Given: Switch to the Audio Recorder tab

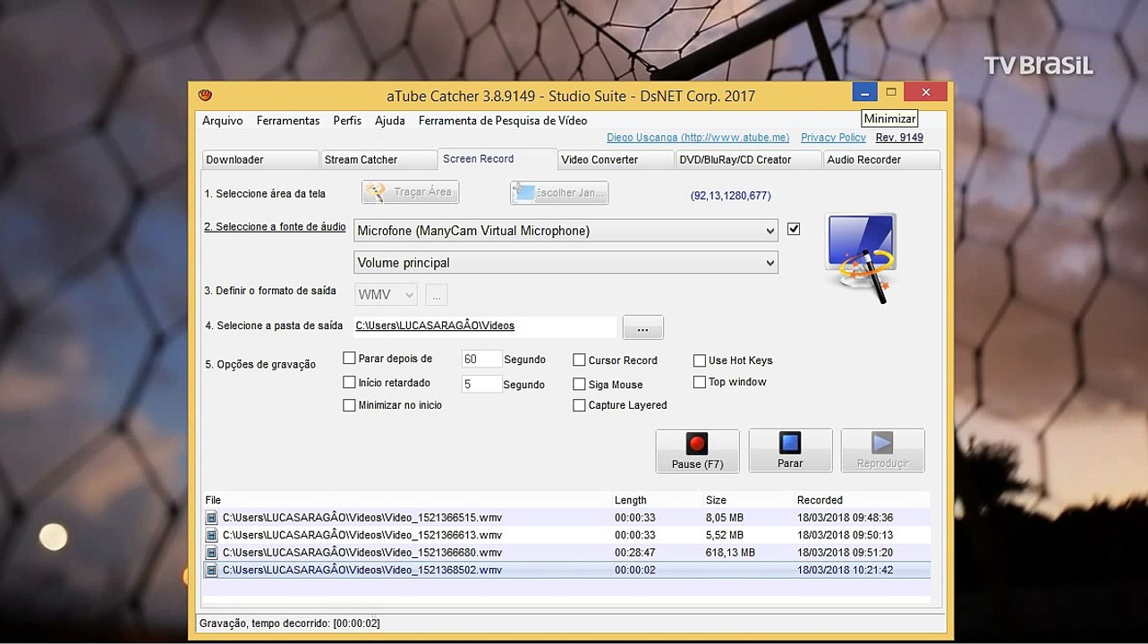Looking at the screenshot, I should click(x=881, y=160).
